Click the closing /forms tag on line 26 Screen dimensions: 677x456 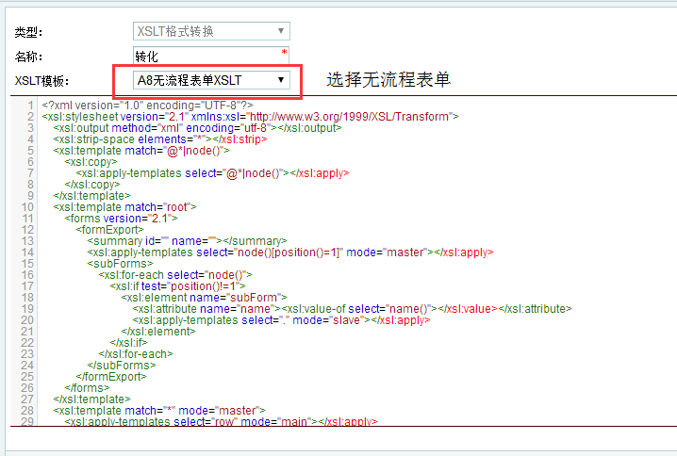(87, 388)
